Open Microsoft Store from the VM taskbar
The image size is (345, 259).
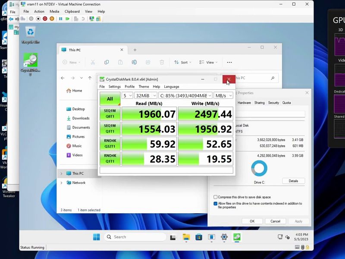pos(199,237)
